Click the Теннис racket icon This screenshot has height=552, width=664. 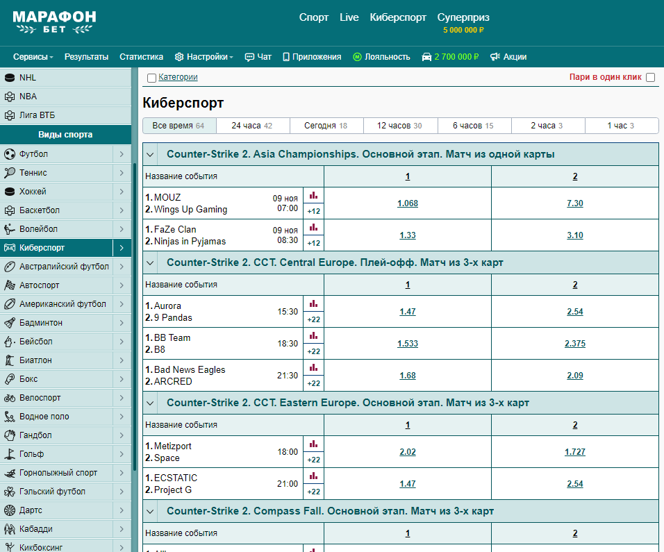click(x=9, y=173)
